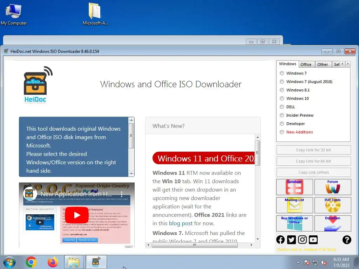This screenshot has height=269, width=359.
Task: Open the Database tile
Action: click(294, 187)
